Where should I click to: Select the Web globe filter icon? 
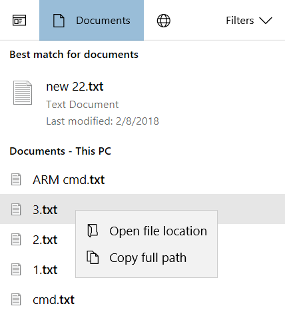coord(164,21)
